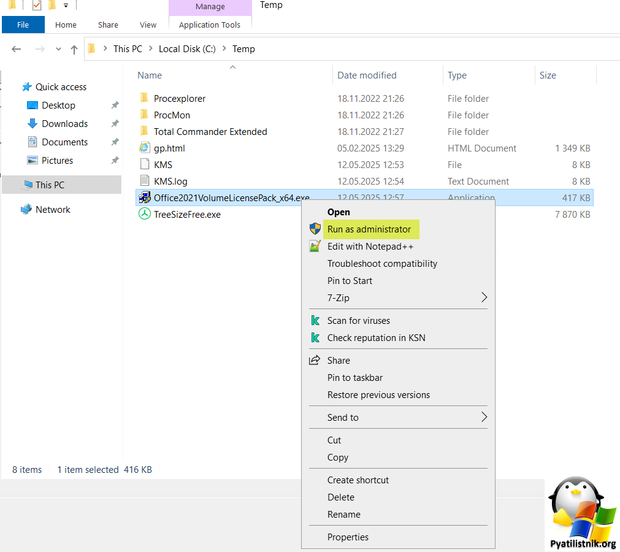Switch to the Share ribbon tab

click(x=108, y=25)
